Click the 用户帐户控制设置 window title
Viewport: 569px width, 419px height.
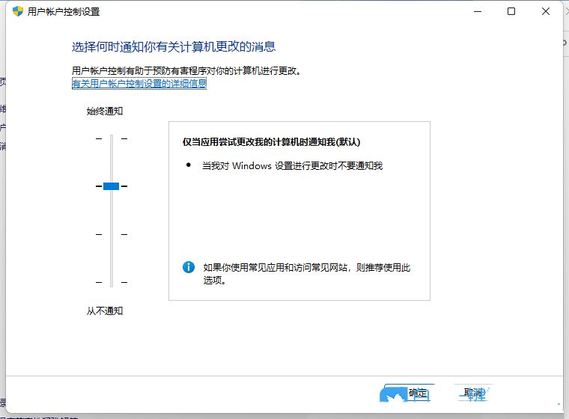click(x=64, y=12)
